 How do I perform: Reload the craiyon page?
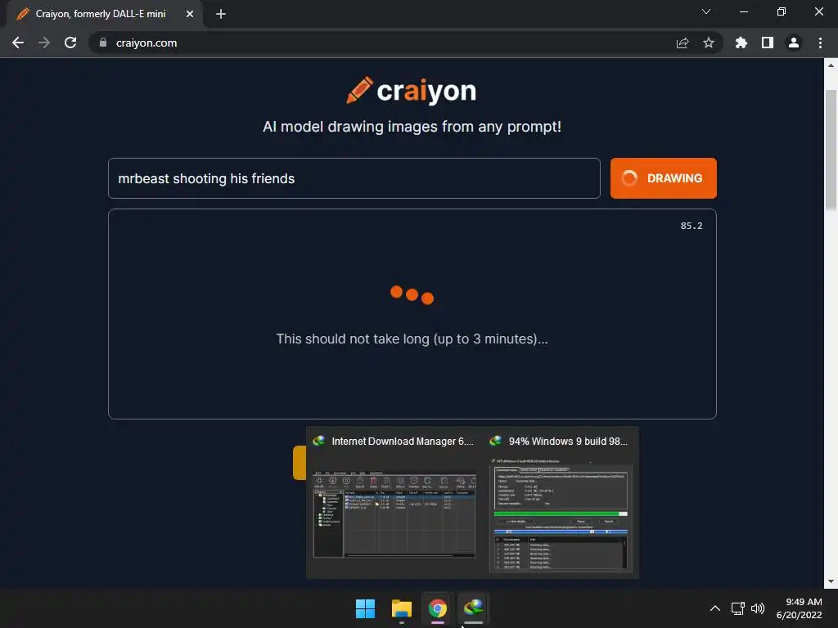coord(70,43)
